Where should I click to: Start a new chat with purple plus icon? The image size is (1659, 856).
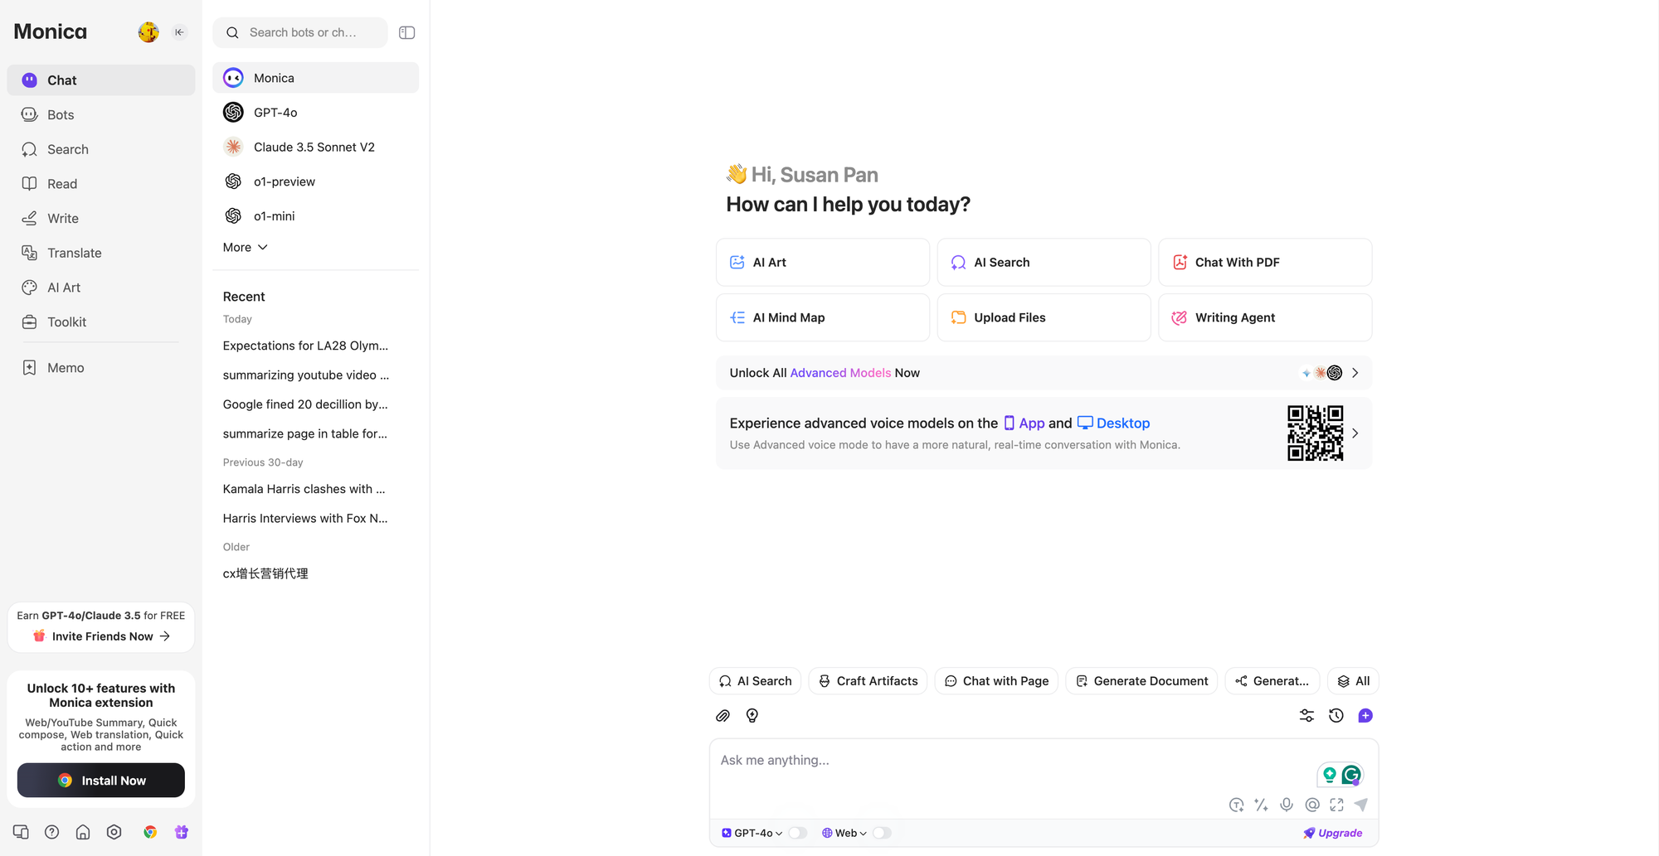pos(1365,716)
